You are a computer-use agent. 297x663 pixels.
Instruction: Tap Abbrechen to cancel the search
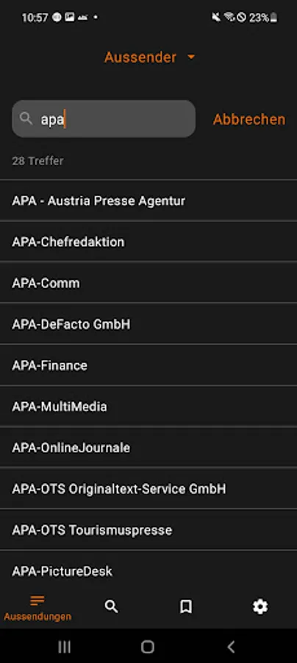point(249,119)
